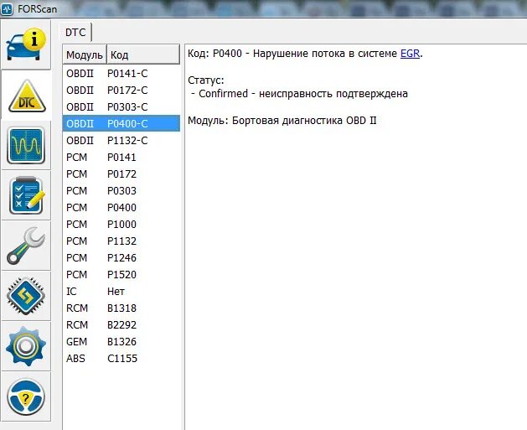Click the Confirmed status line
The width and height of the screenshot is (527, 430).
tap(299, 94)
